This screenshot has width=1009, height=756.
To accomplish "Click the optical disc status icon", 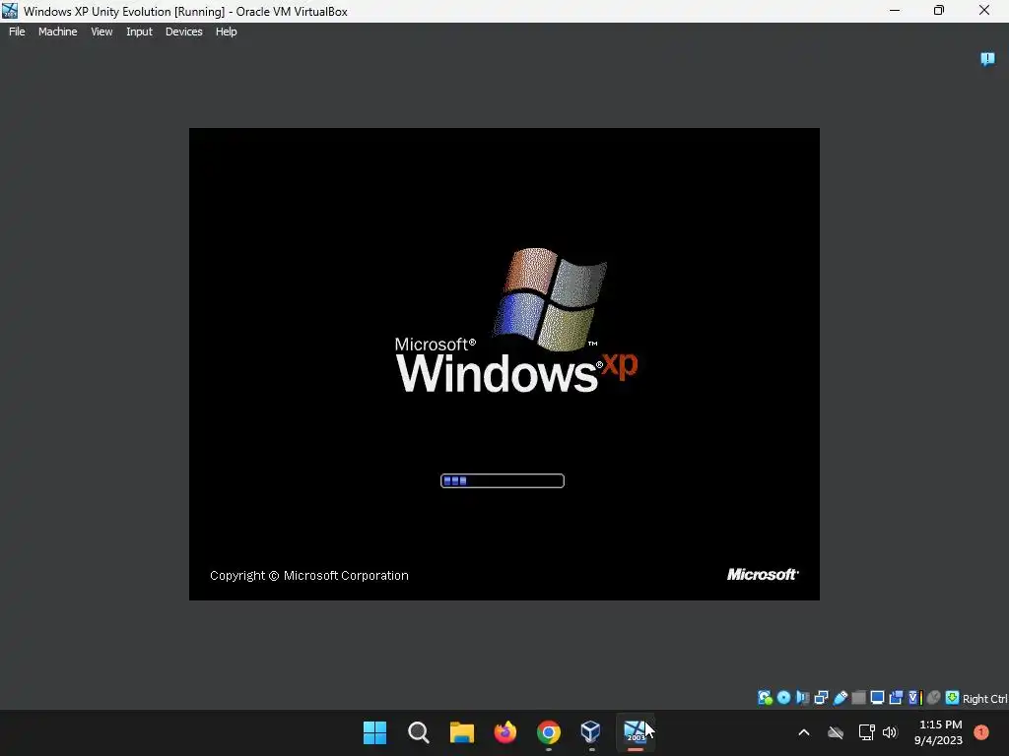I will [x=783, y=698].
